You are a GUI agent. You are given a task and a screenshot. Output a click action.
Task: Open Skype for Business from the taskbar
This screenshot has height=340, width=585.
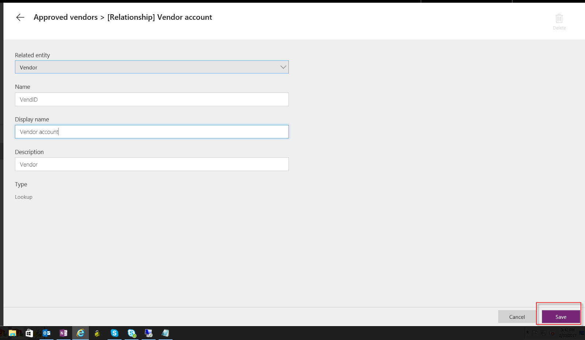(132, 333)
